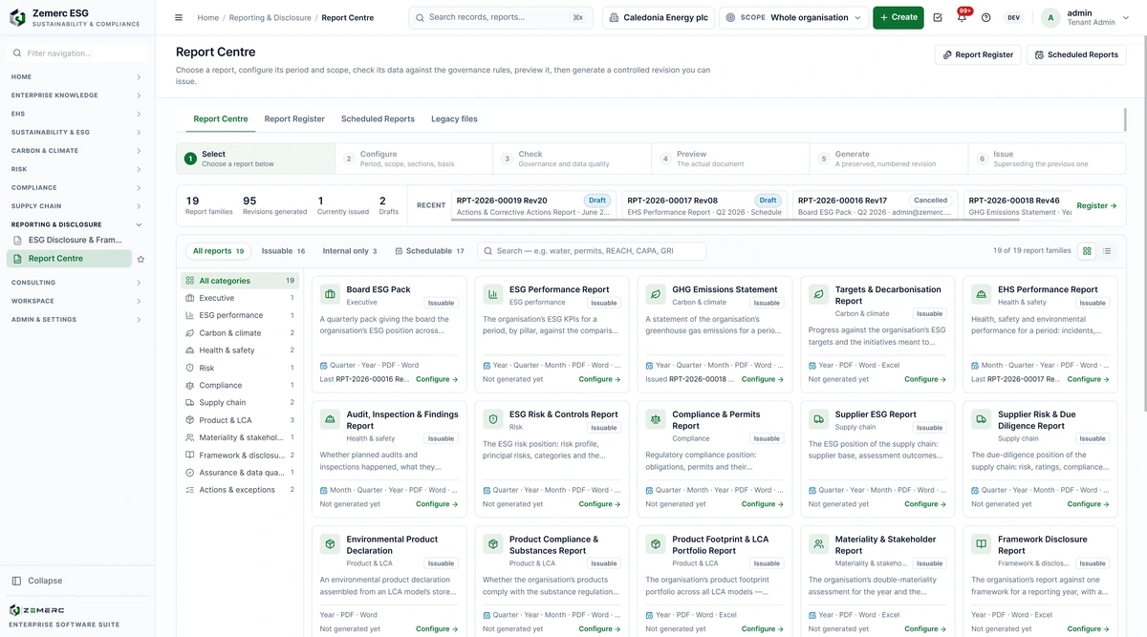Click the Home breadcrumb link

(x=208, y=17)
